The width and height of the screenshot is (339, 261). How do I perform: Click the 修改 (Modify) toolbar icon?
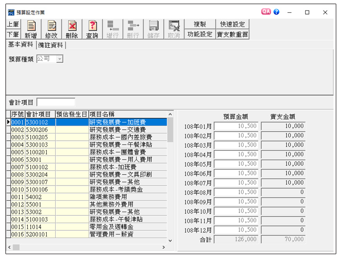(x=52, y=29)
